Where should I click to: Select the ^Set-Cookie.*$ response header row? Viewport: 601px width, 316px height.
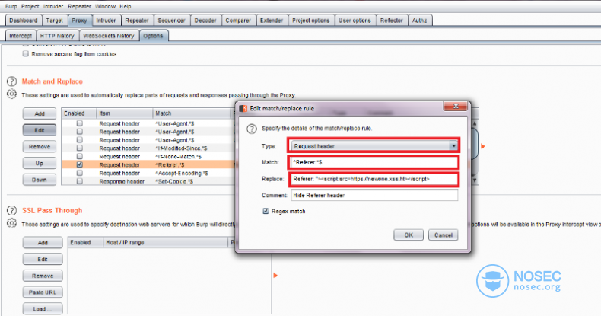[148, 181]
